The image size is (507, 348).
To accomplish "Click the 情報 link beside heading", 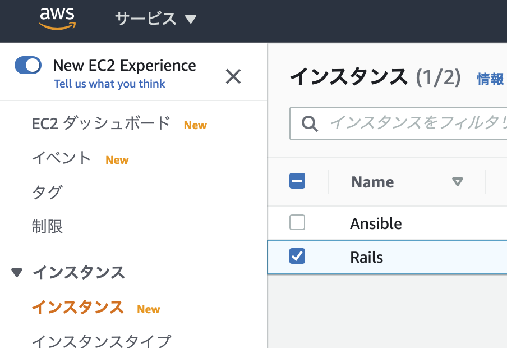I will [491, 79].
